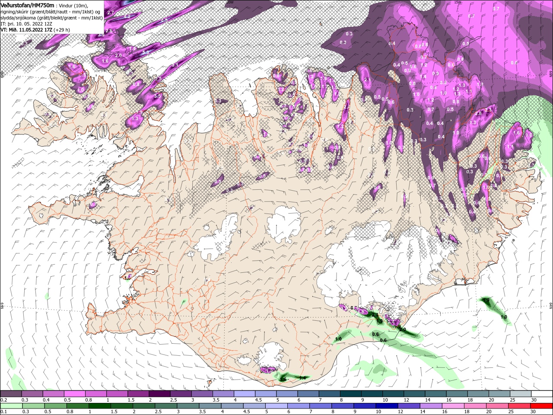
Task: Click the 30 label under the upper legend
Action: click(x=534, y=399)
